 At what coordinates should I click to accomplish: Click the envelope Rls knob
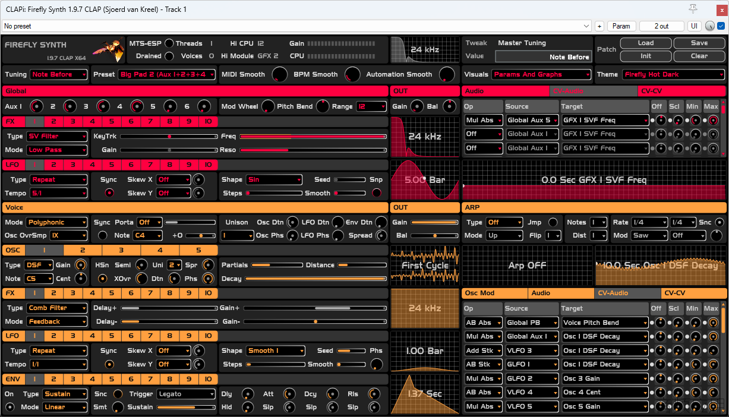point(373,394)
